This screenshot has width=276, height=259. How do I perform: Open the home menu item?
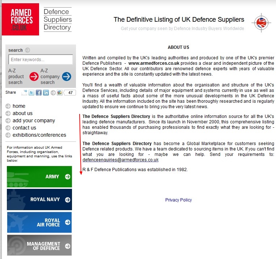(x=19, y=106)
